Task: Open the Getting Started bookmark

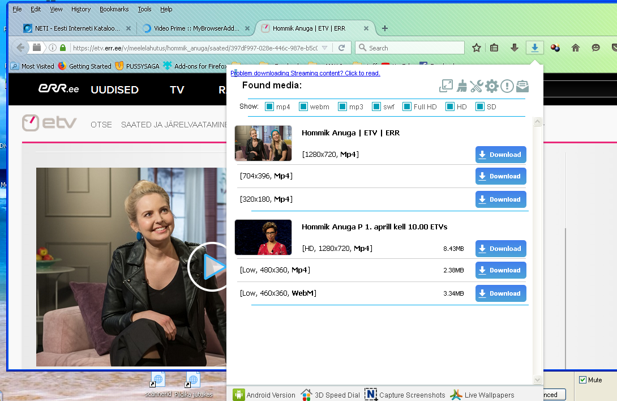Action: pos(84,66)
